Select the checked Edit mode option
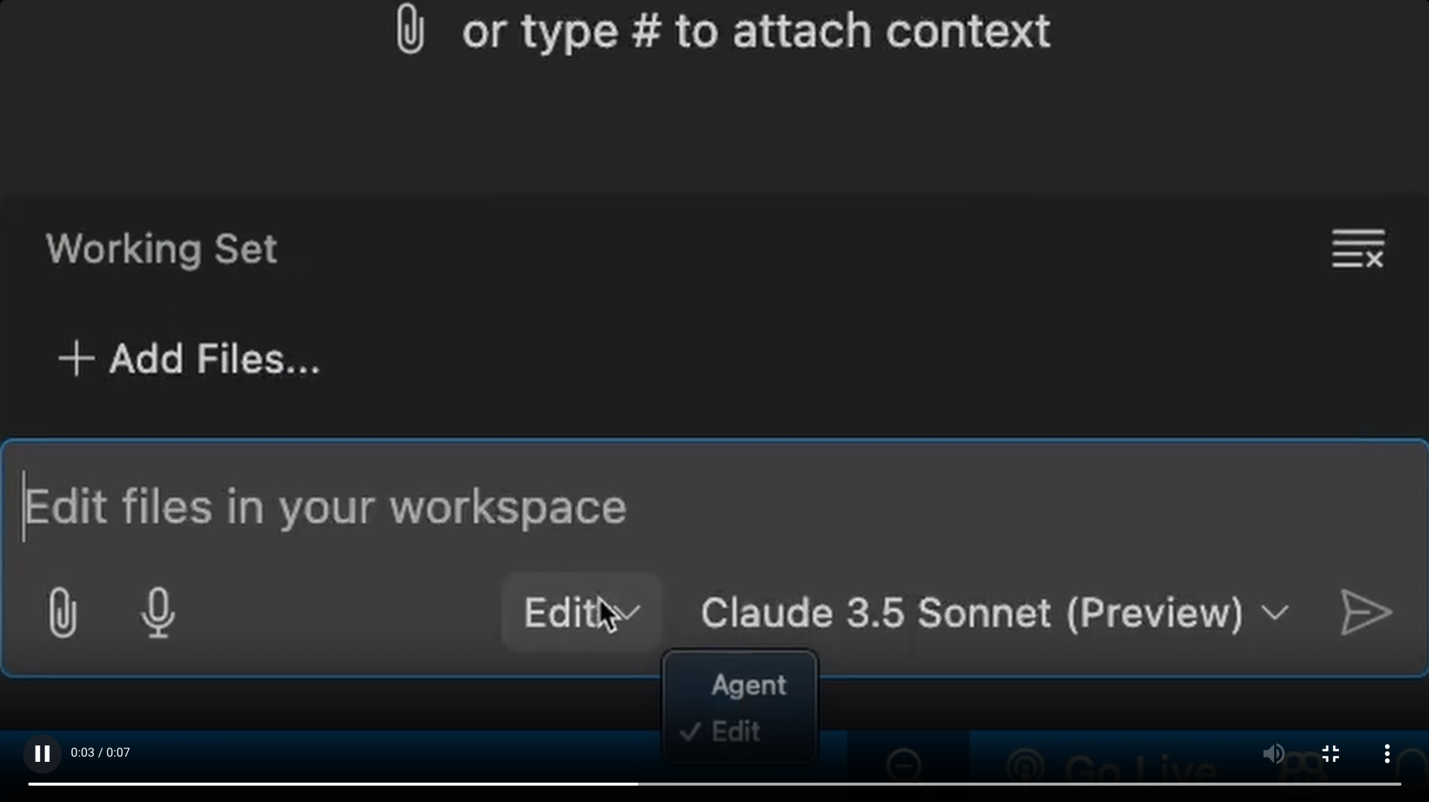Screen dimensions: 1429x802 click(x=736, y=732)
